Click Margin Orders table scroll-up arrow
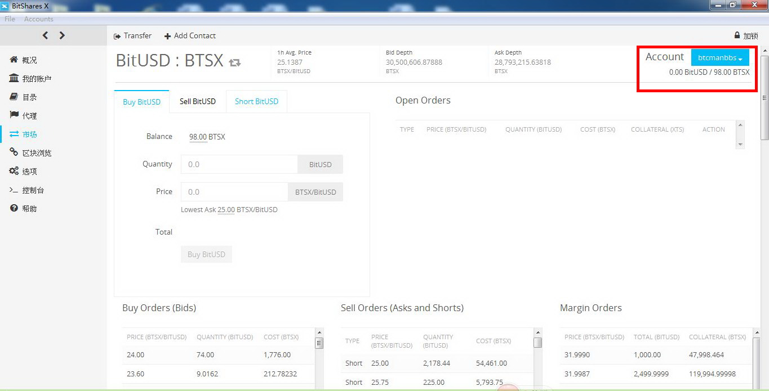The height and width of the screenshot is (391, 769). click(x=757, y=332)
